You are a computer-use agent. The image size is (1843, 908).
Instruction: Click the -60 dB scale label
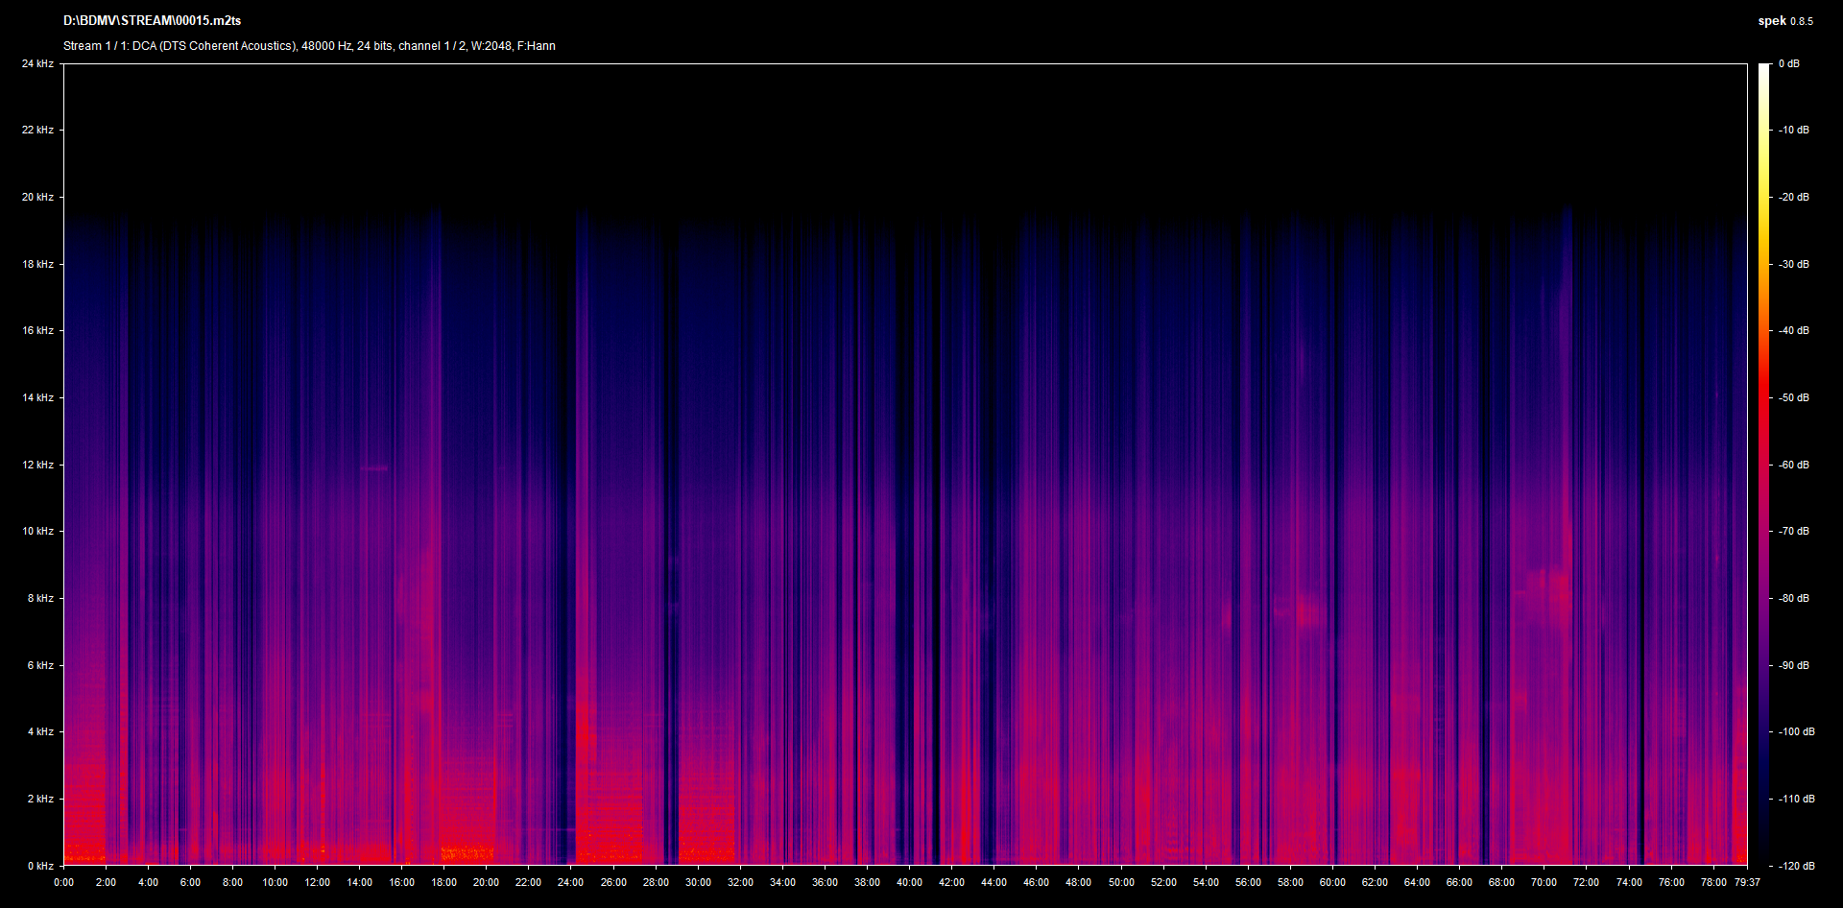pos(1793,465)
